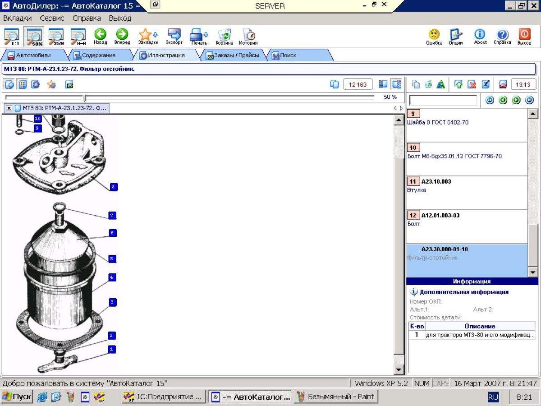Click callout number 8 on the illustration
This screenshot has height=406, width=541.
(114, 187)
